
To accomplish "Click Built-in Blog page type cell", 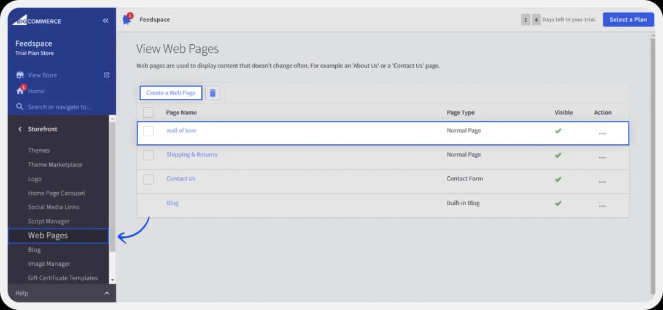I will 463,203.
